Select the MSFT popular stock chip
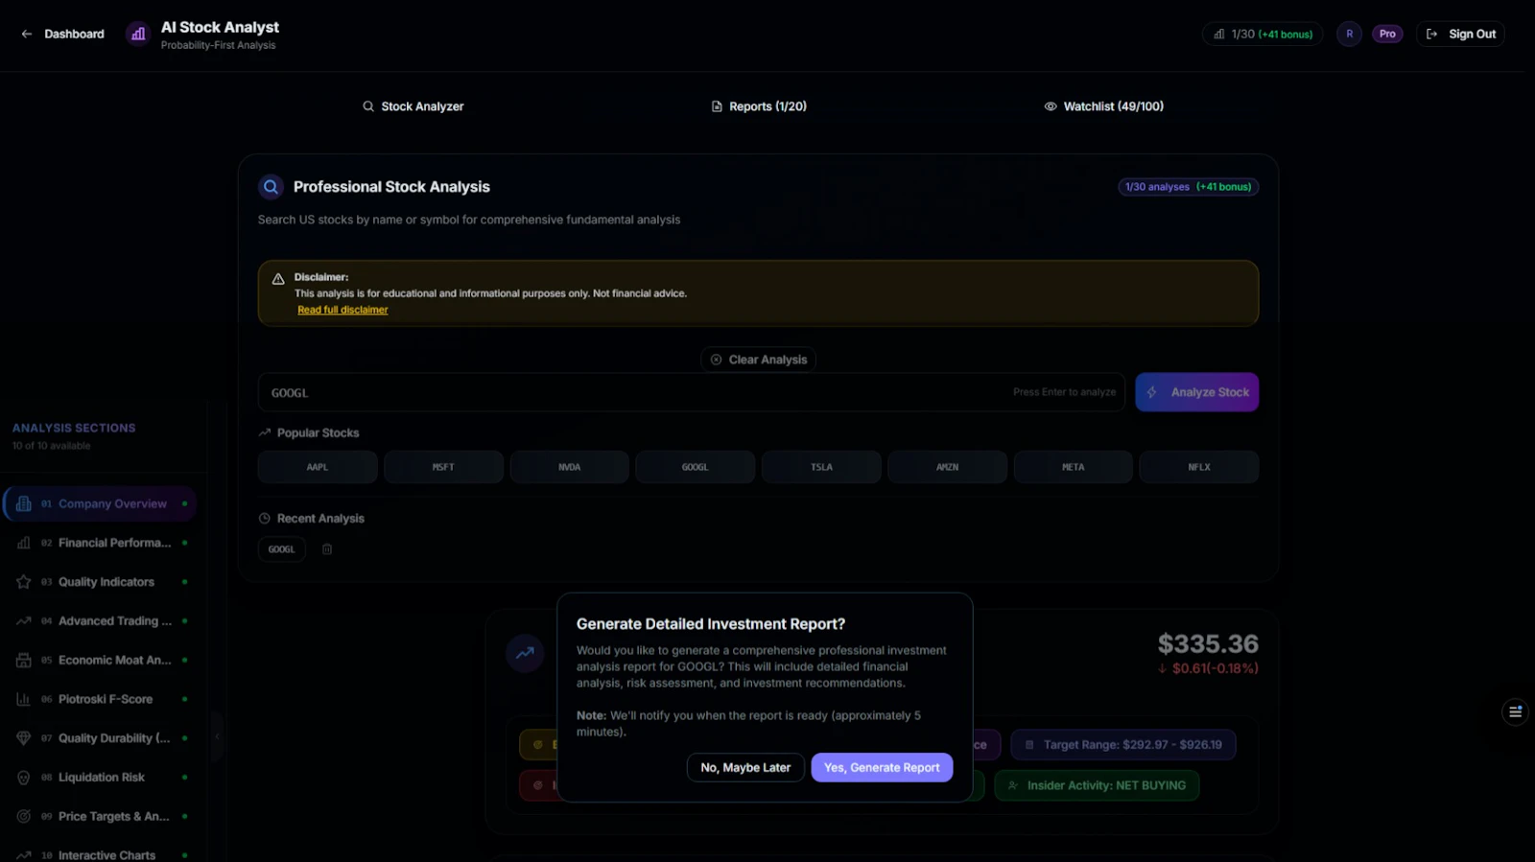Screen dimensions: 1535x862 tap(443, 467)
